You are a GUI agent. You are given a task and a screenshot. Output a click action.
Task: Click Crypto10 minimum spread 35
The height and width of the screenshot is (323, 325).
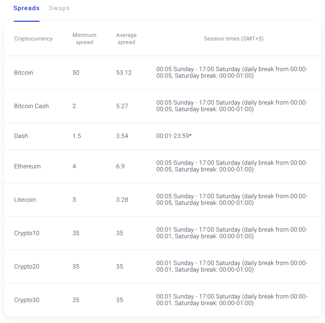76,233
